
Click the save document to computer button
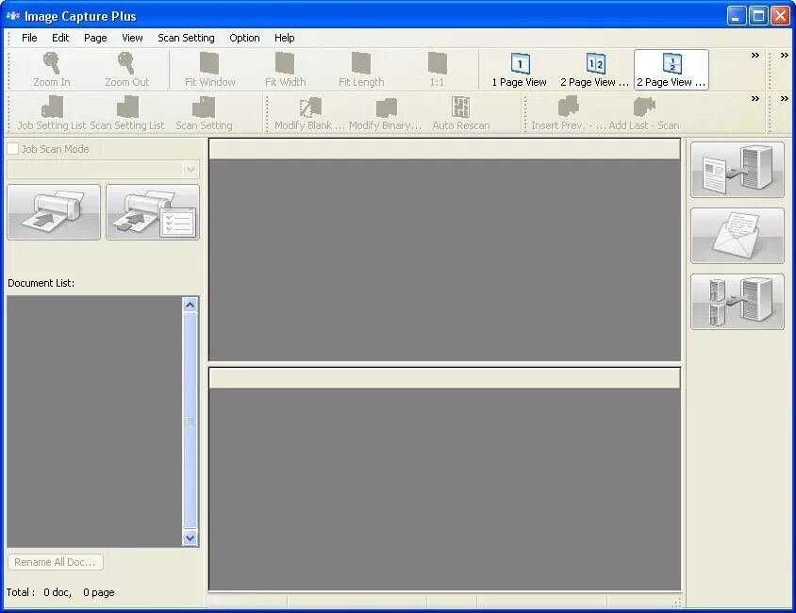[x=738, y=170]
